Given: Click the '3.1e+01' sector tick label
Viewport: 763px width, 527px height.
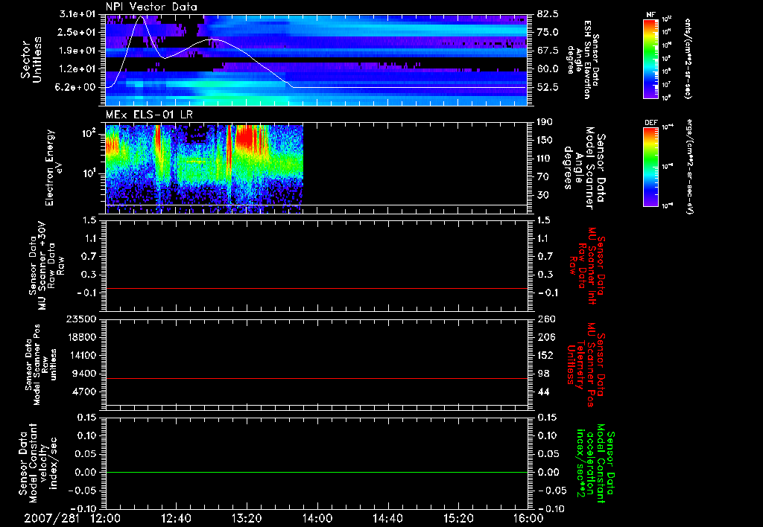Looking at the screenshot, I should (x=78, y=14).
